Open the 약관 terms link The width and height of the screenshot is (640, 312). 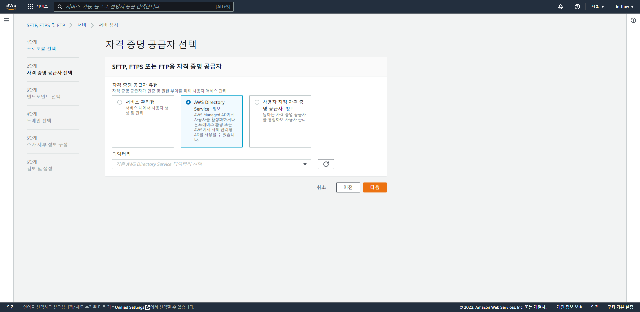point(595,307)
